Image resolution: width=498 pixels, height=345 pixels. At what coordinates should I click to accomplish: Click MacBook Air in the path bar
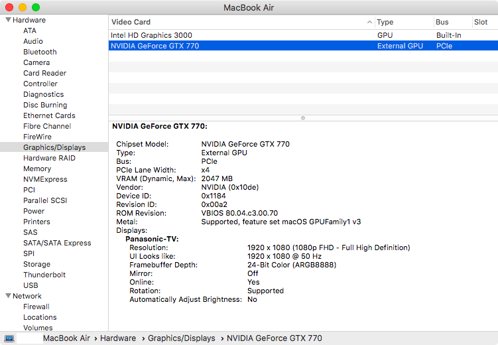[x=67, y=338]
